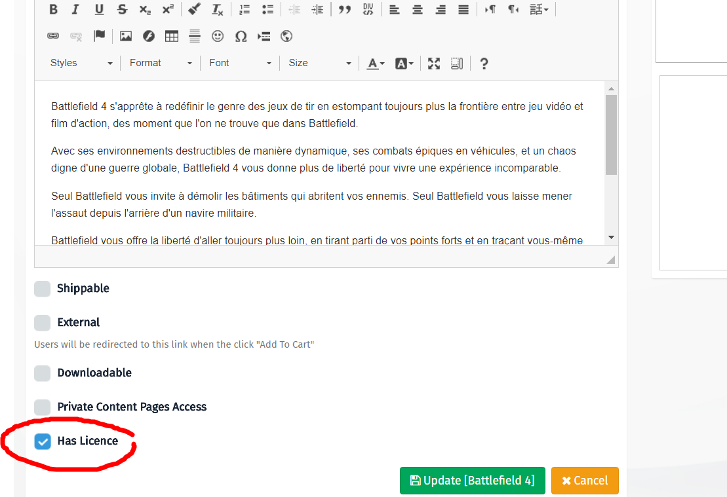Insert a page break

point(264,36)
